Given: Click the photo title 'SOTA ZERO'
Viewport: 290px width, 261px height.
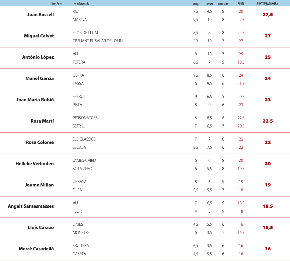Looking at the screenshot, I should [x=82, y=169].
